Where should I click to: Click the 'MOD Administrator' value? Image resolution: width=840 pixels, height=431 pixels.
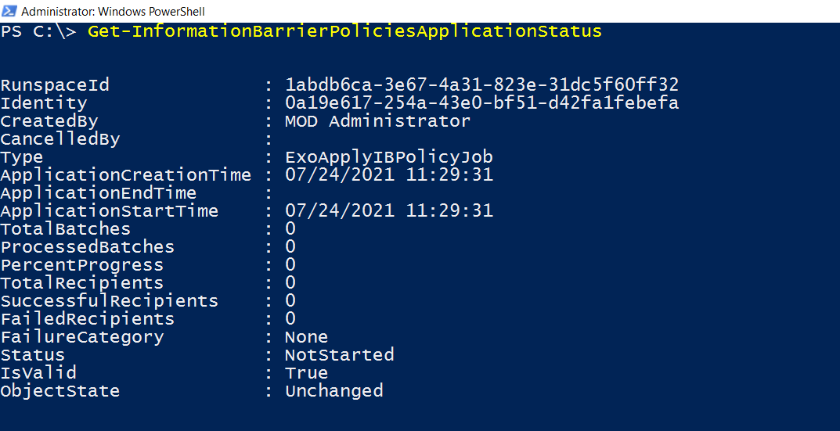[377, 121]
